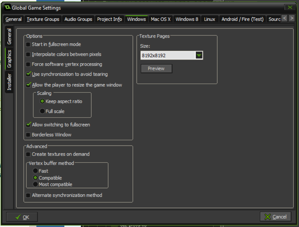Switch to the Texture Groups tab
Screen dimensions: 299x227
[x=43, y=19]
